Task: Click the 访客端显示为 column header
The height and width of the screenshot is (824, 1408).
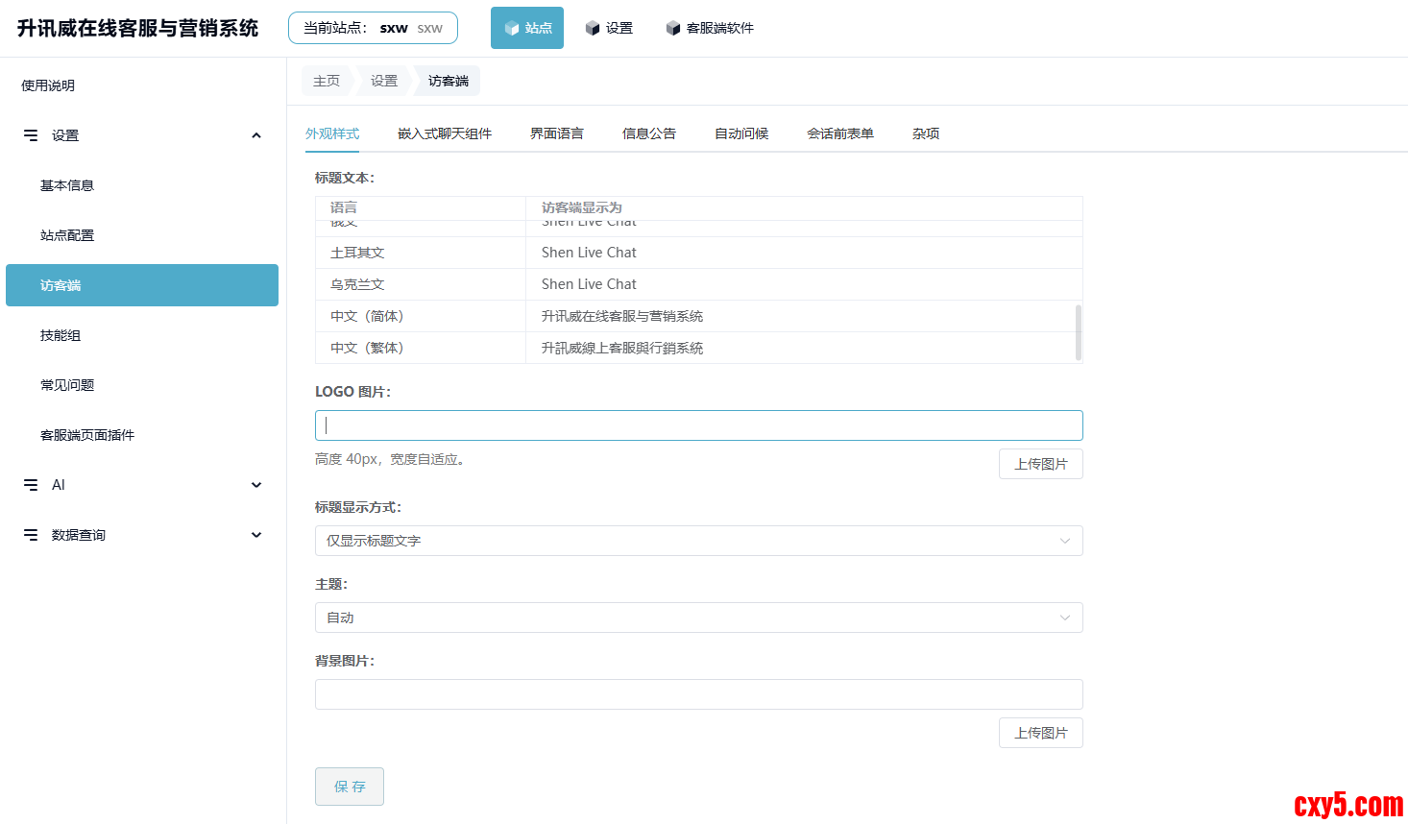Action: pyautogui.click(x=804, y=207)
